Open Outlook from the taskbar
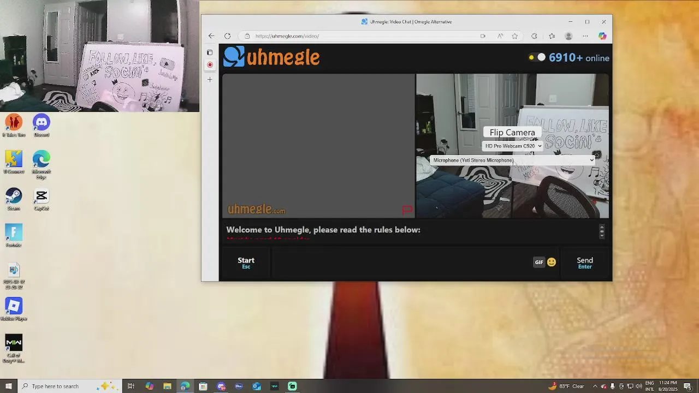699x393 pixels. click(x=257, y=386)
